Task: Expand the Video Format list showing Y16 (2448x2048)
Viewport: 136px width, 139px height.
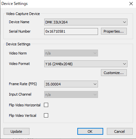Action: point(86,64)
